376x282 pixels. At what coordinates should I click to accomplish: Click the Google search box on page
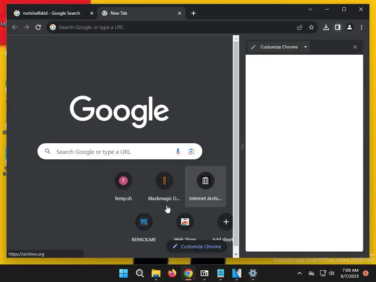(x=120, y=151)
